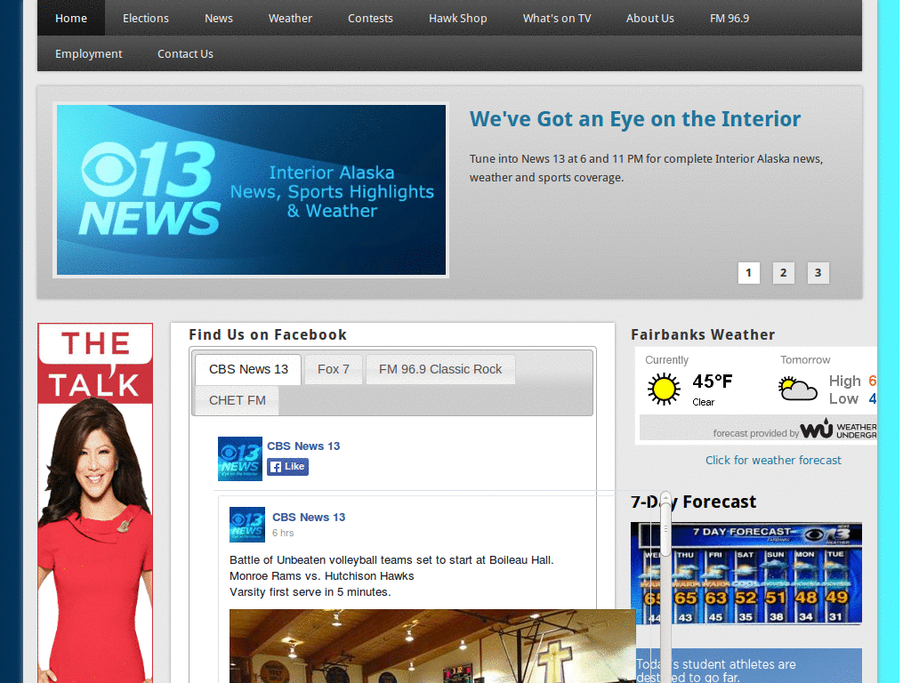Image resolution: width=911 pixels, height=683 pixels.
Task: Switch to the CBS News 13 Facebook tab
Action: [x=248, y=369]
